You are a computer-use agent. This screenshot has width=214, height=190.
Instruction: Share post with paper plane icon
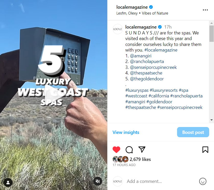click(142, 149)
